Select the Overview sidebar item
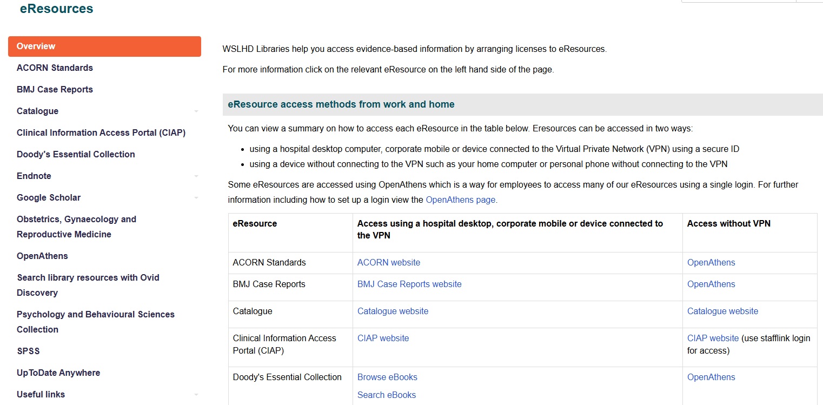Image resolution: width=823 pixels, height=405 pixels. [36, 46]
